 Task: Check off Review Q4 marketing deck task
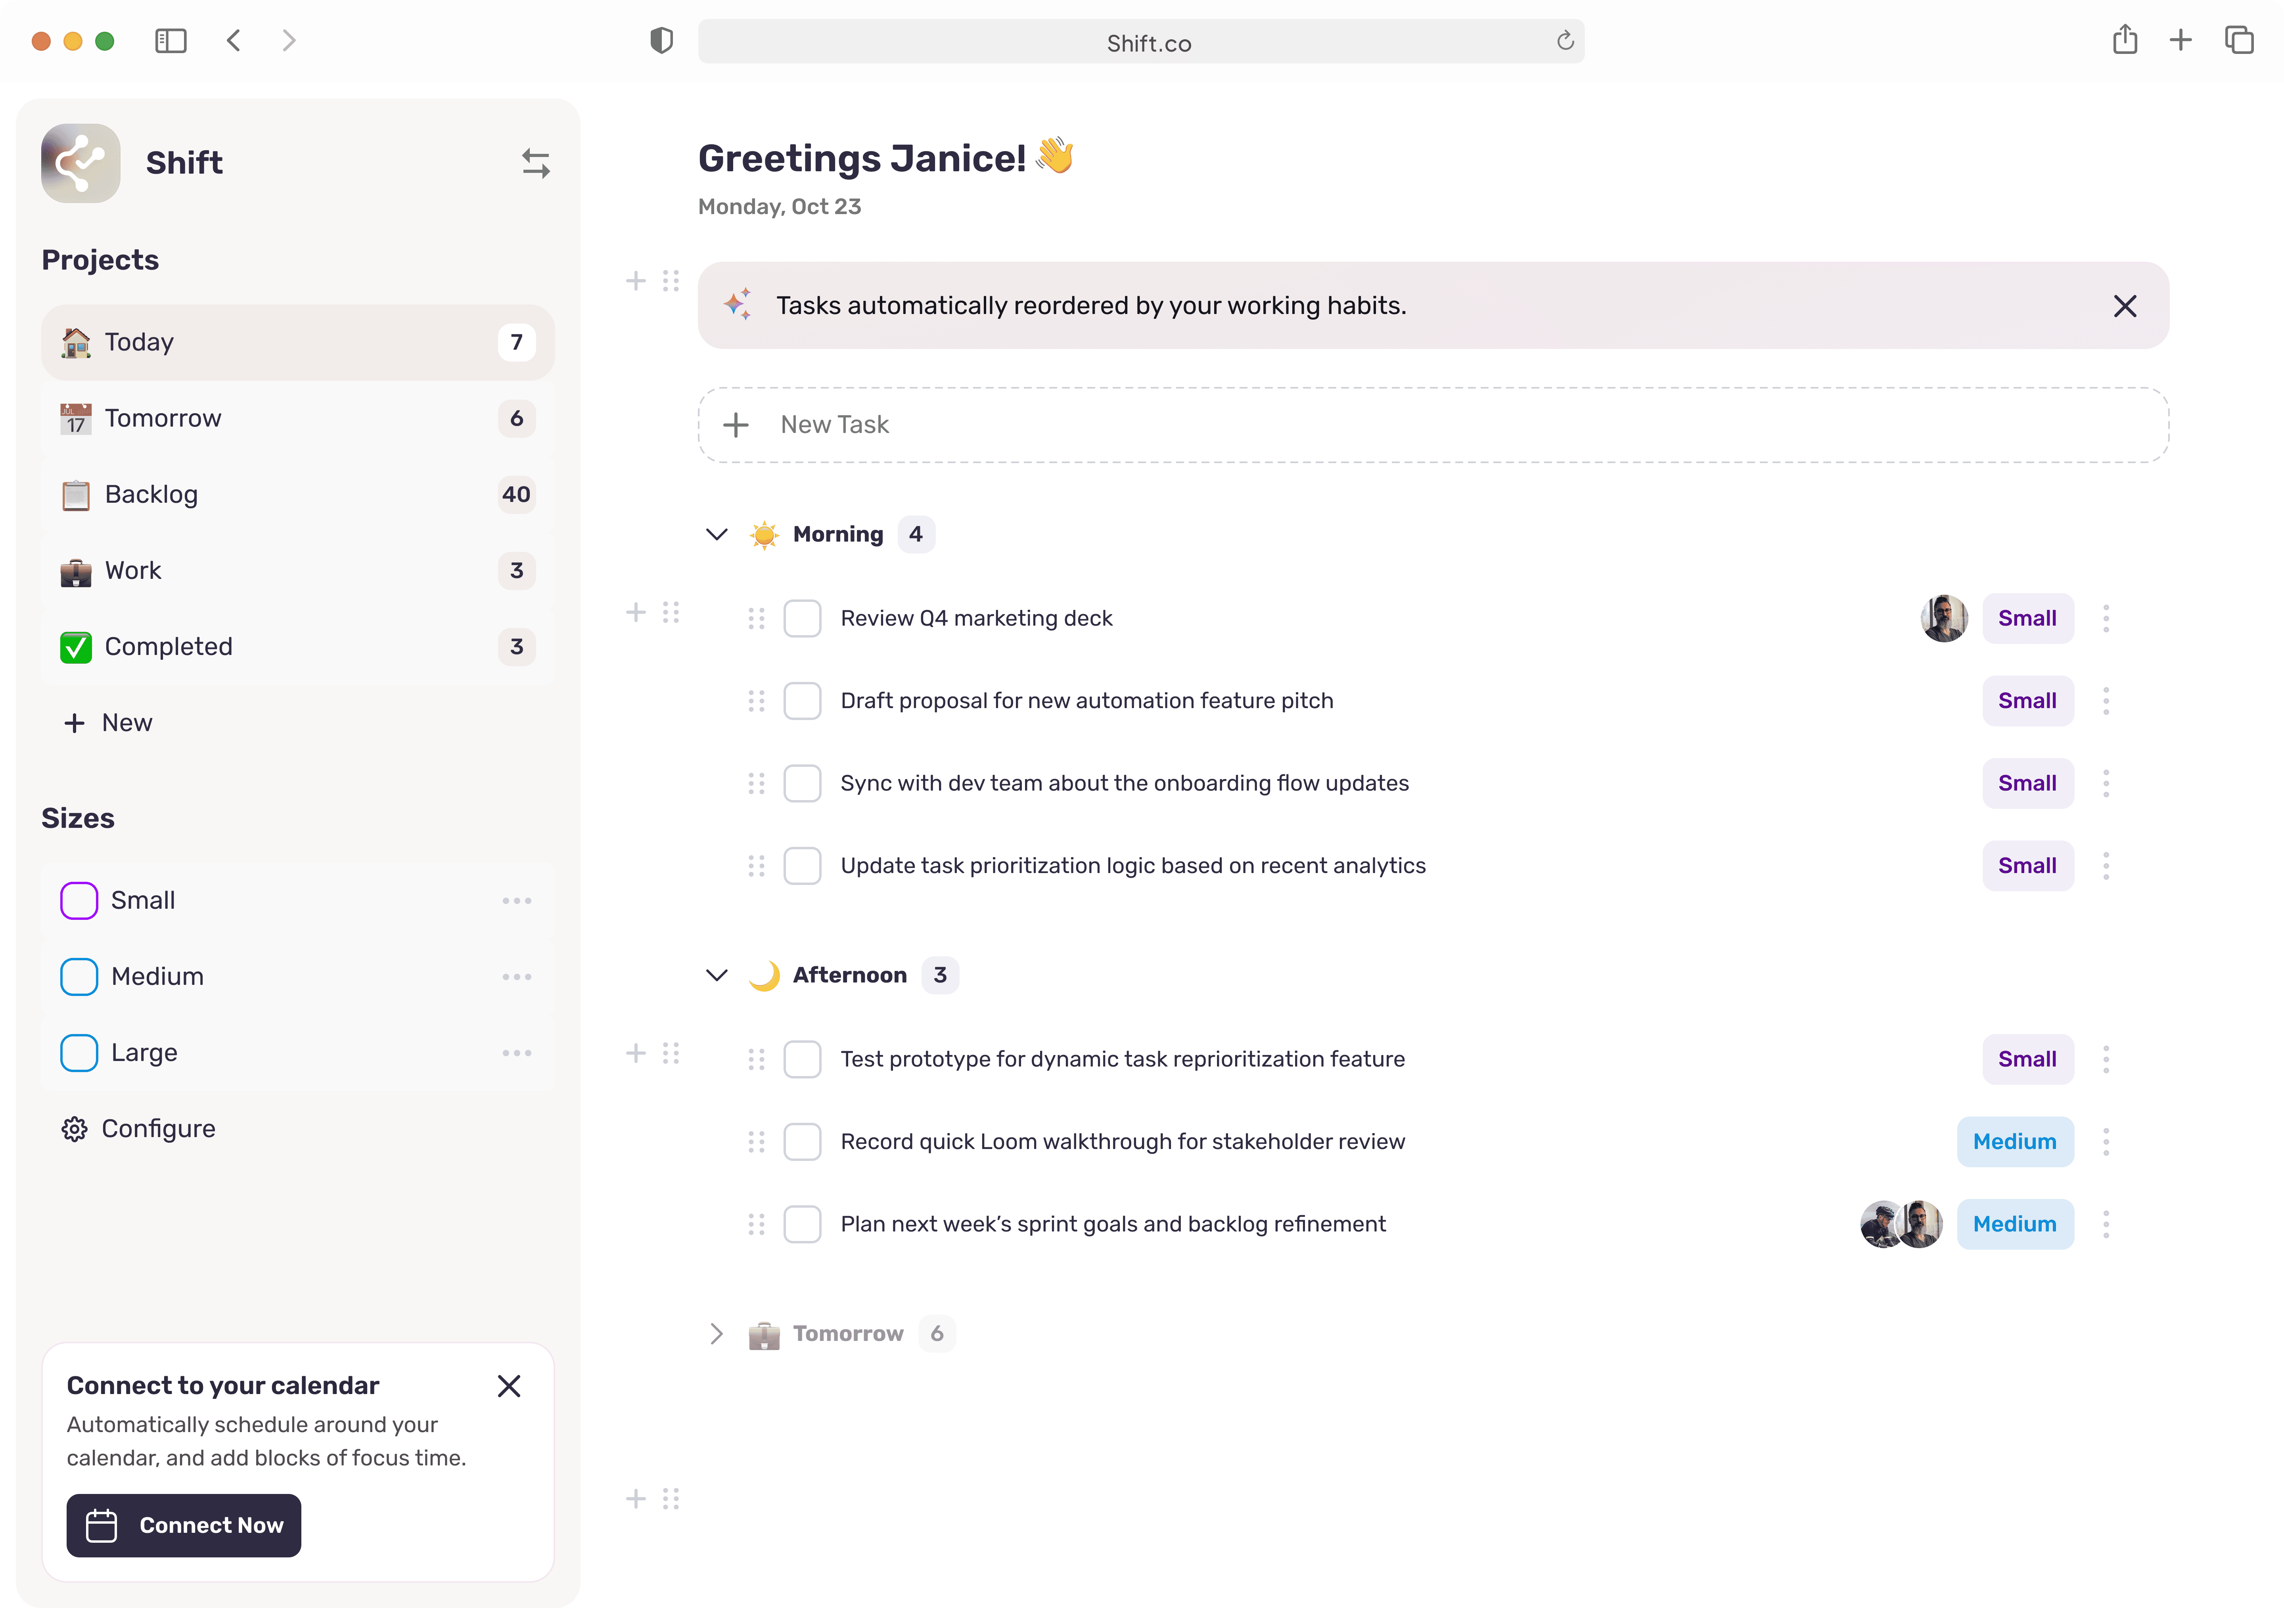tap(802, 619)
